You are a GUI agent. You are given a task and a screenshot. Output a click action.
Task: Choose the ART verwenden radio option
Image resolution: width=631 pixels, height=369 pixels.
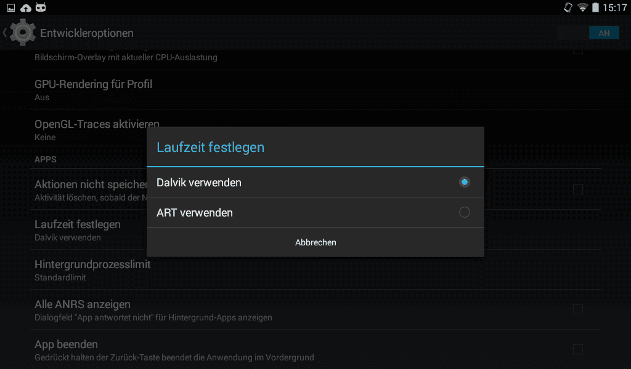coord(465,212)
